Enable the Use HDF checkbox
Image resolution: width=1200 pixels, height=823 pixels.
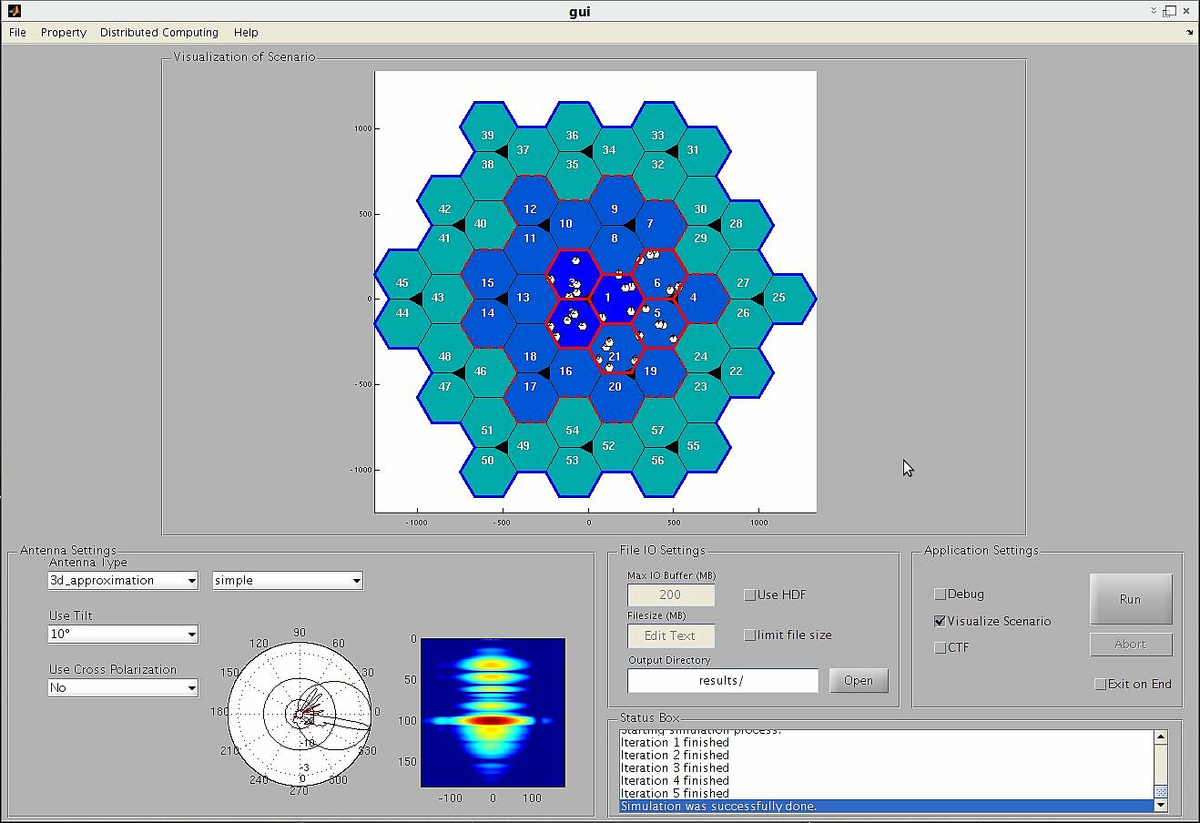(x=750, y=594)
